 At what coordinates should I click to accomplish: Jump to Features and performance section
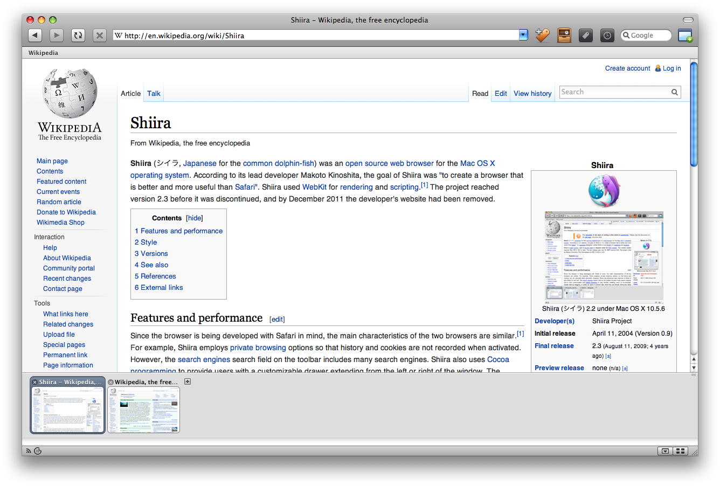[x=178, y=231]
